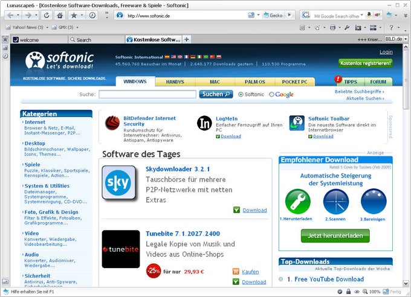Click the Login link
The height and width of the screenshot is (297, 411).
point(386,52)
